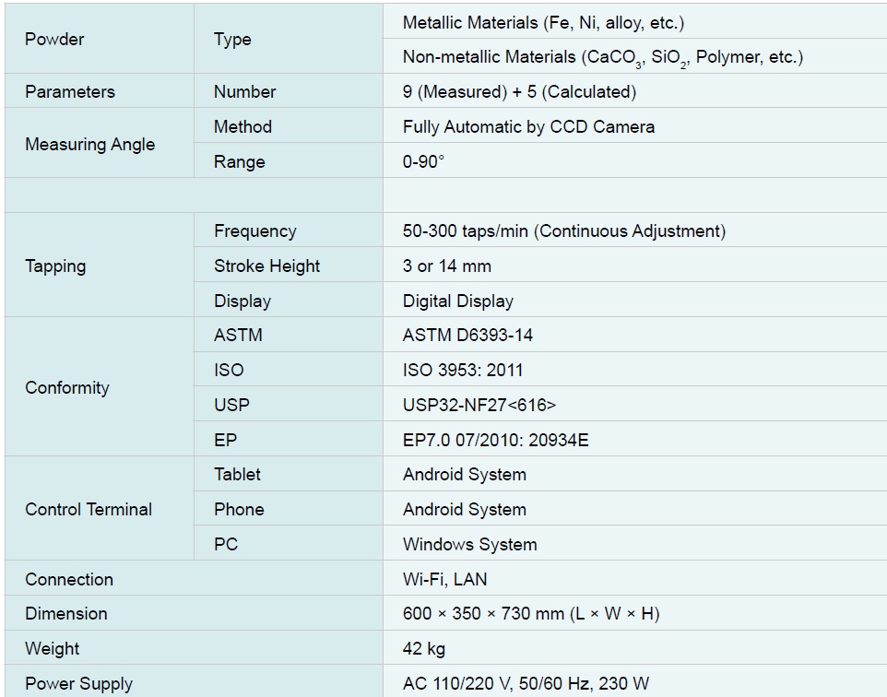Click the Control Terminal label
887x697 pixels.
click(89, 510)
